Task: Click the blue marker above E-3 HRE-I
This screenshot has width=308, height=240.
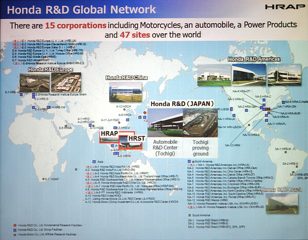Action: click(33, 107)
